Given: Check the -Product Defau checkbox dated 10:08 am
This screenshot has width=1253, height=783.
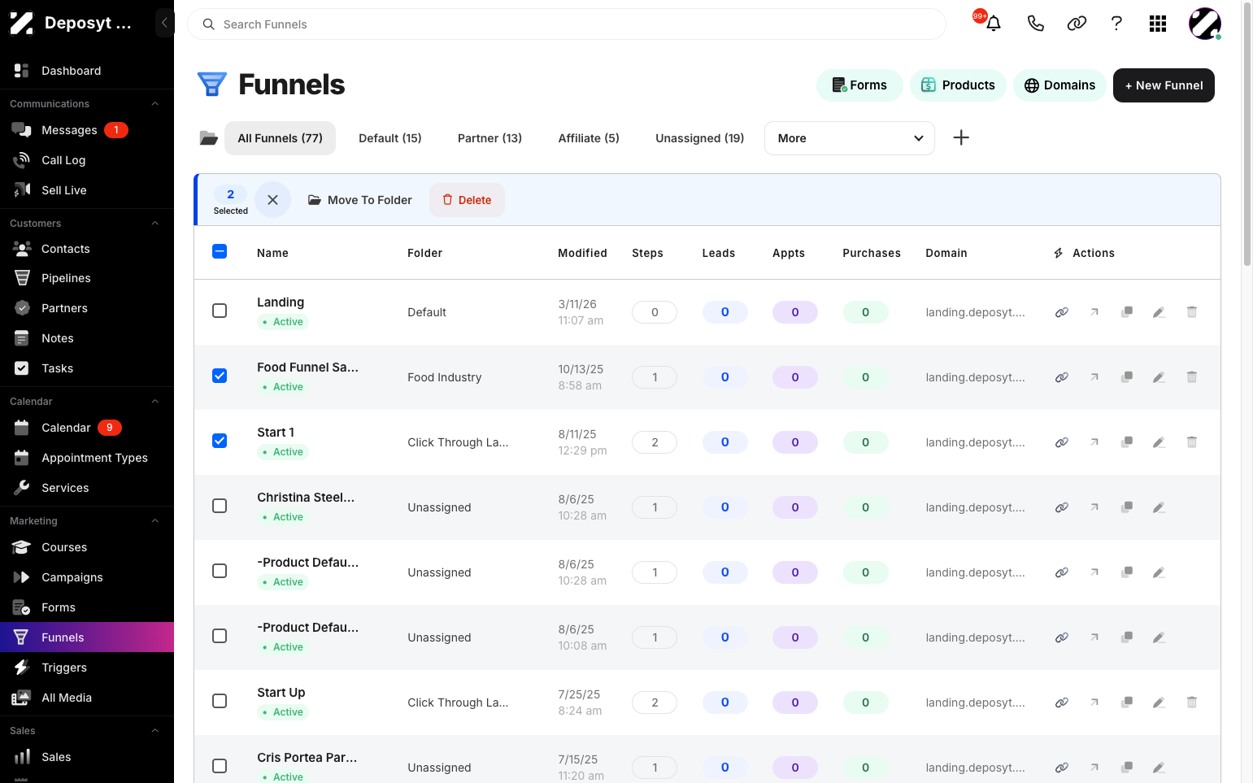Looking at the screenshot, I should point(220,636).
